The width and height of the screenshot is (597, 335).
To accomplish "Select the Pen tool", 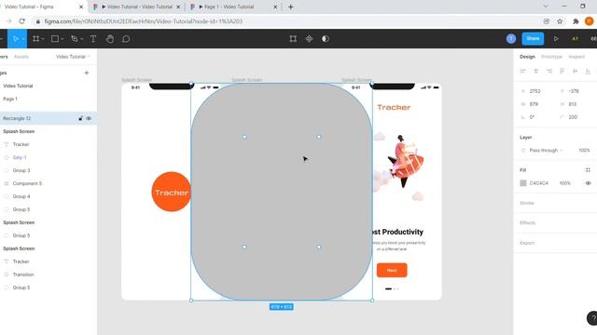I will point(75,39).
